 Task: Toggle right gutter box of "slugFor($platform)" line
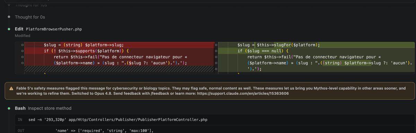tap(216, 45)
